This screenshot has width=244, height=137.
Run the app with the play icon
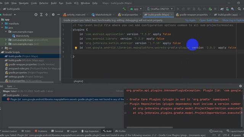pos(178,9)
